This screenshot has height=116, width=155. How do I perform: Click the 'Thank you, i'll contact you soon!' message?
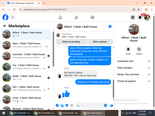click(93, 82)
